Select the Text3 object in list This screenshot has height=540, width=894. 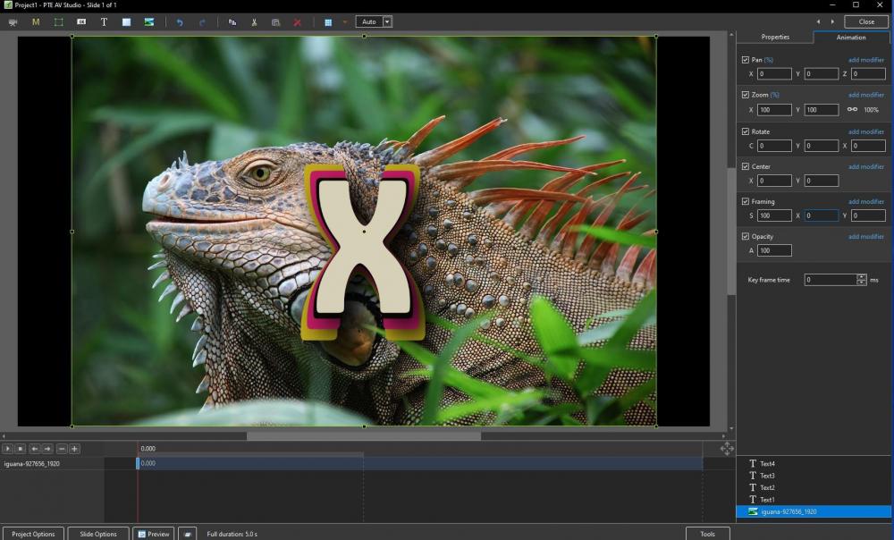pyautogui.click(x=767, y=476)
